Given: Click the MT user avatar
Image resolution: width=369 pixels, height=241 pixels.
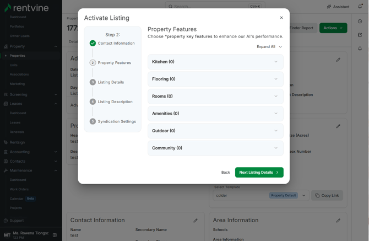Looking at the screenshot, I should click(x=7, y=235).
